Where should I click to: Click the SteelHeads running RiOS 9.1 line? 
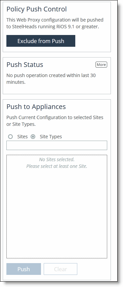point(53,27)
